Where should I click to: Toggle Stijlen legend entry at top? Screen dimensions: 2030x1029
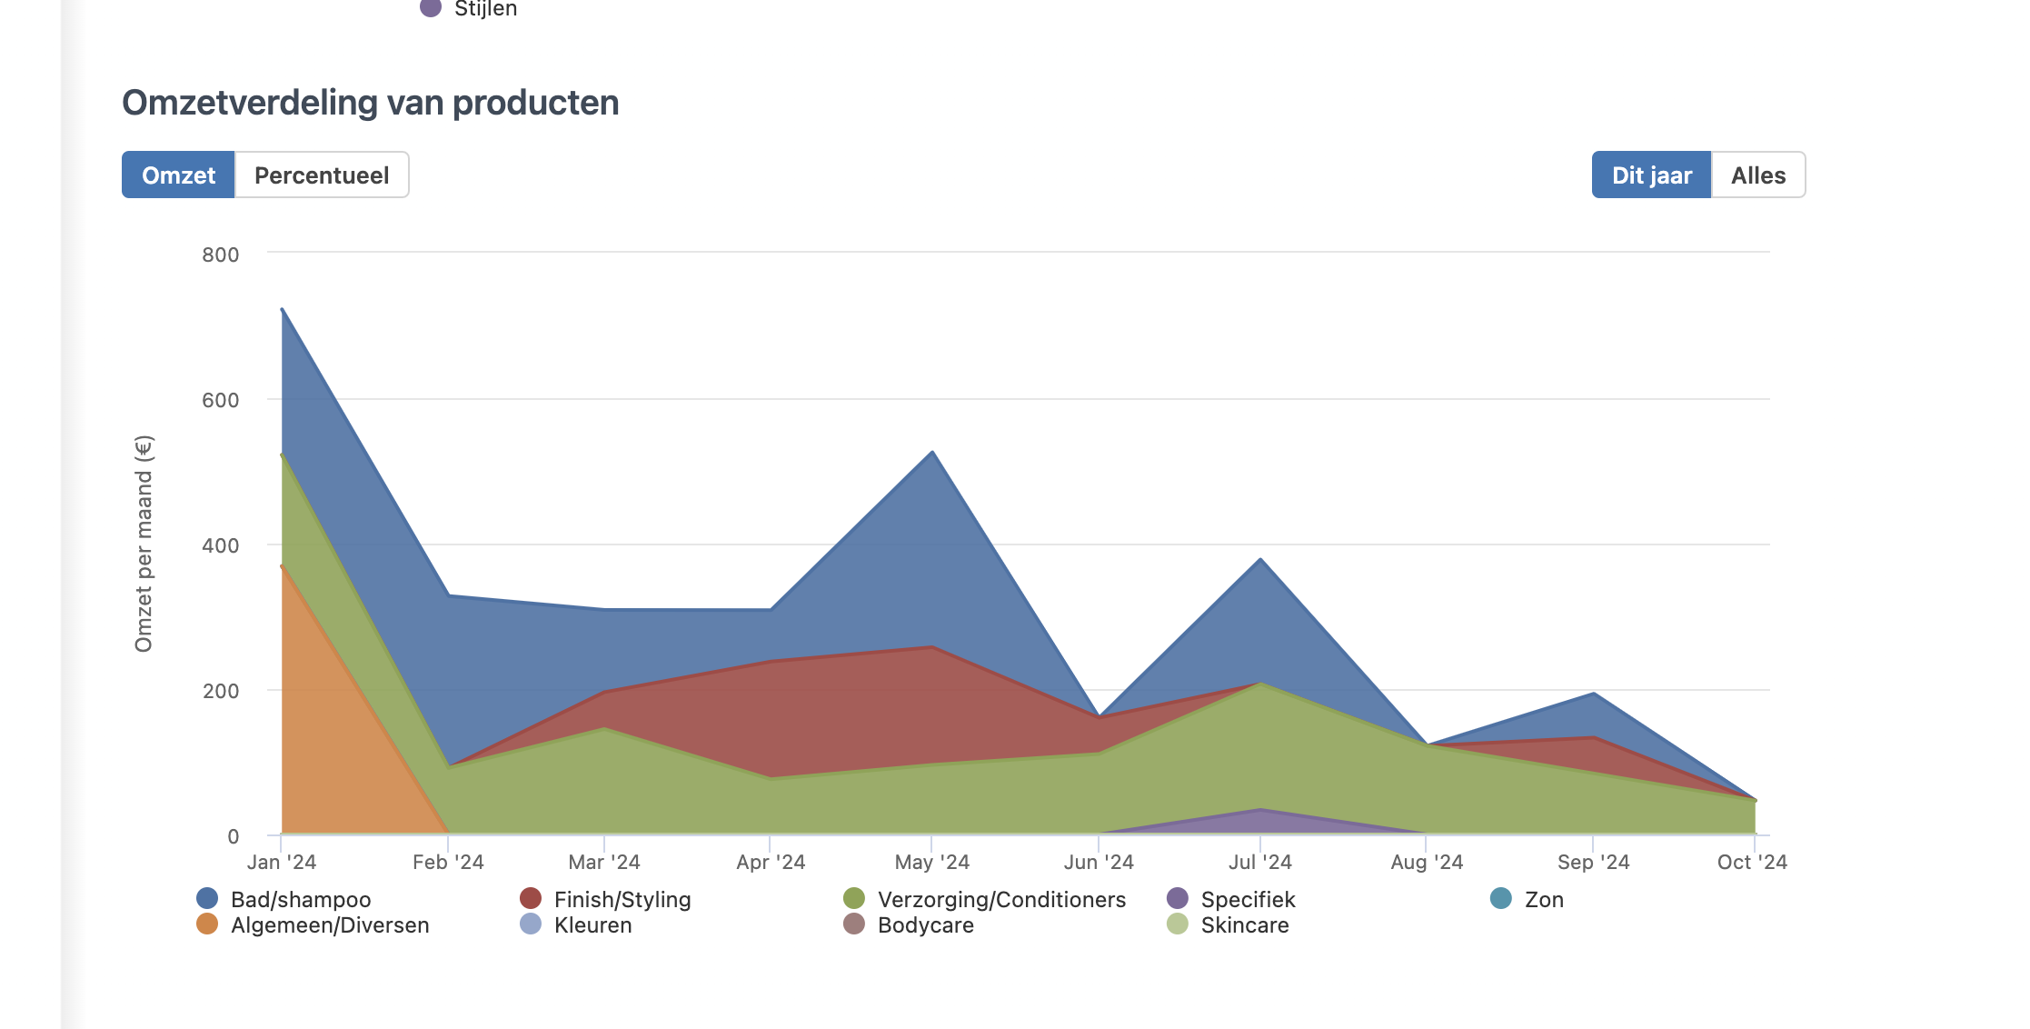pyautogui.click(x=485, y=9)
